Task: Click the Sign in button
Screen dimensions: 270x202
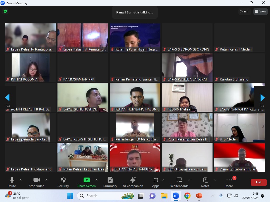Action: 244,11
